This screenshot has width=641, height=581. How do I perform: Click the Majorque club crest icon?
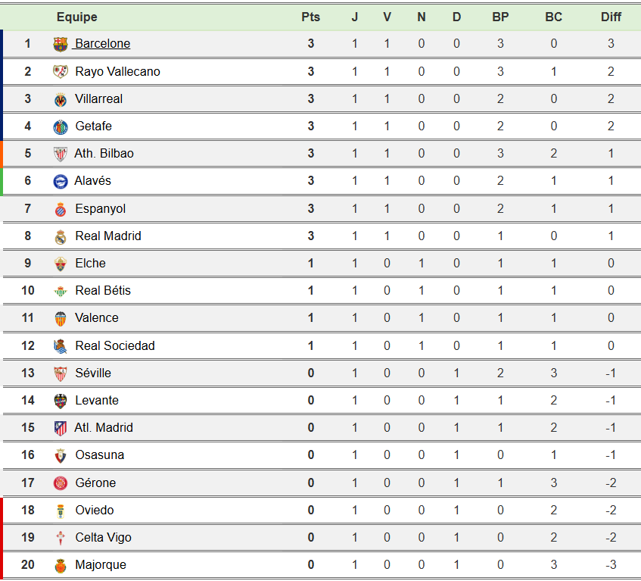[x=61, y=565]
